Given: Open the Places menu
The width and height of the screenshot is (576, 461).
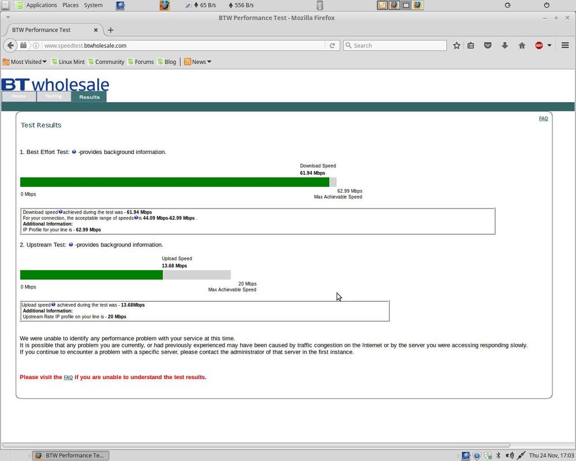Looking at the screenshot, I should pos(70,5).
